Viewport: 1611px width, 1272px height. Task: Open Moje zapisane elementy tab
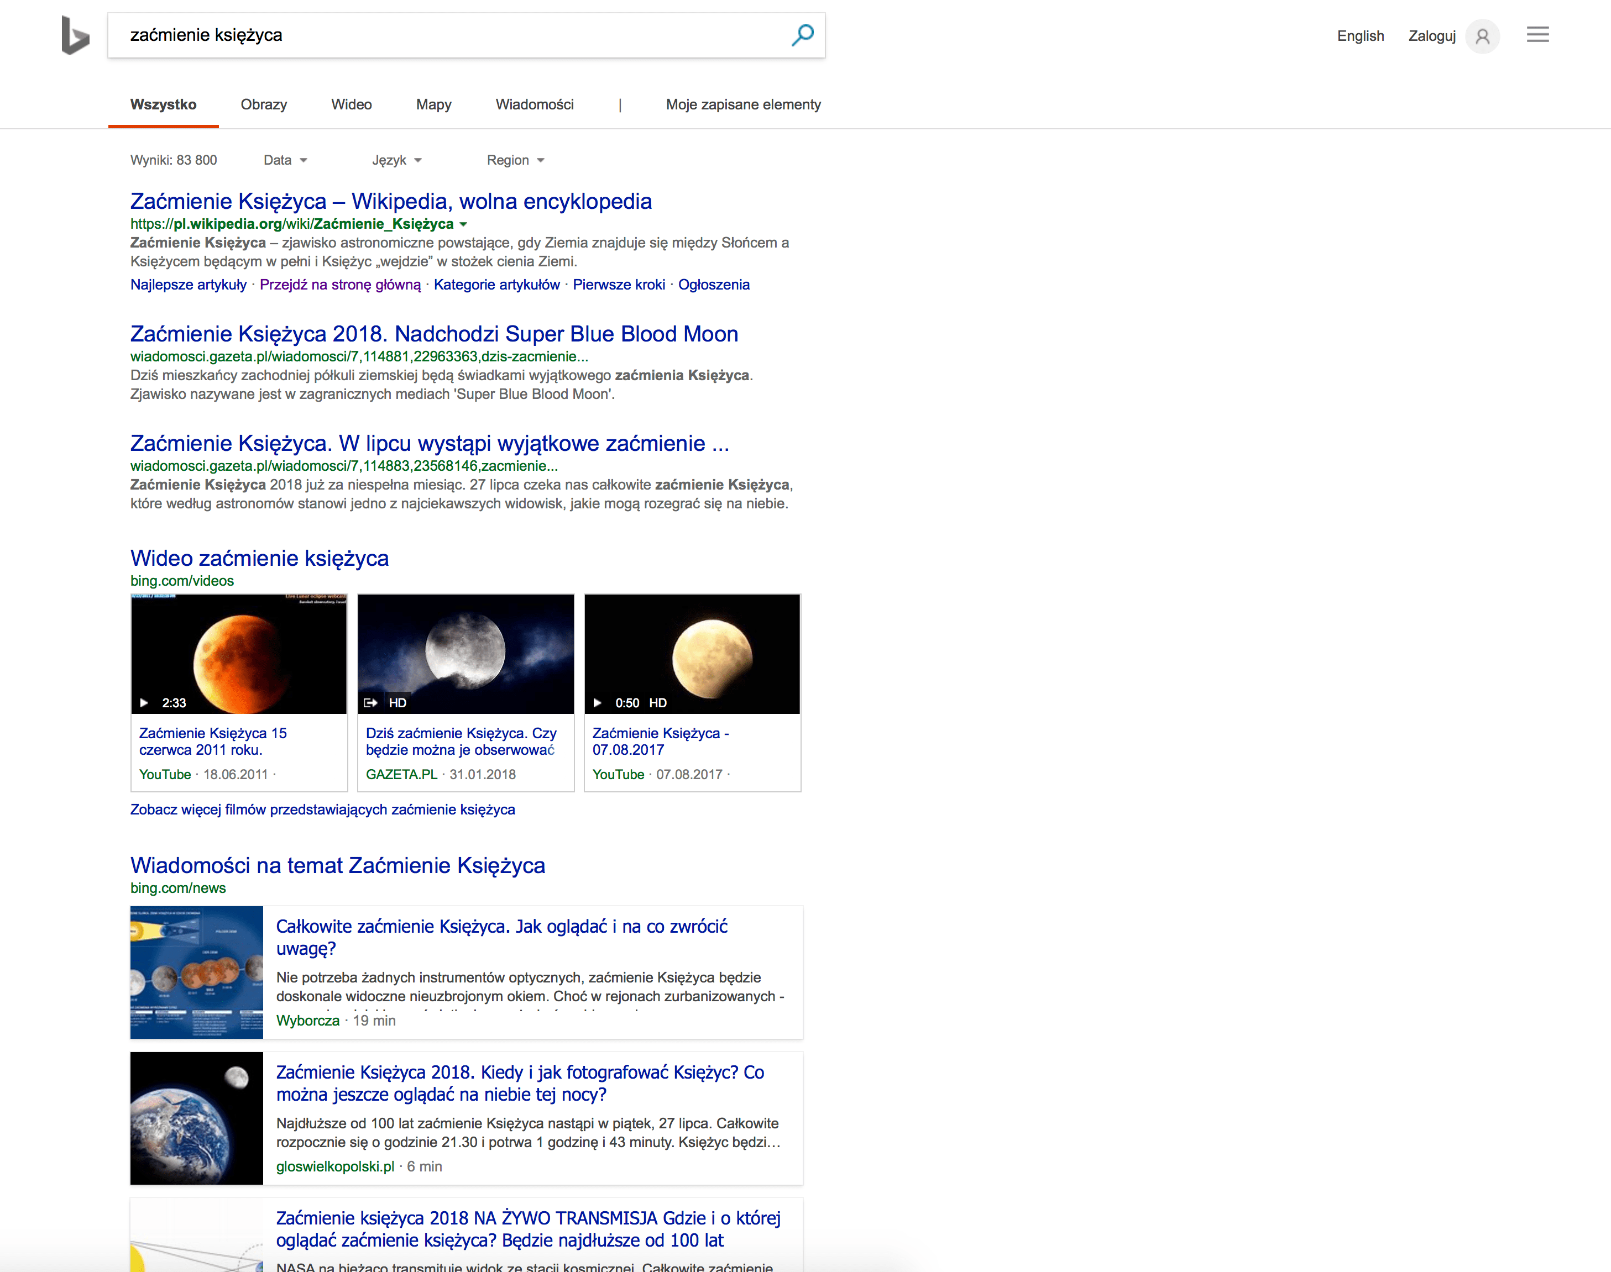coord(744,104)
